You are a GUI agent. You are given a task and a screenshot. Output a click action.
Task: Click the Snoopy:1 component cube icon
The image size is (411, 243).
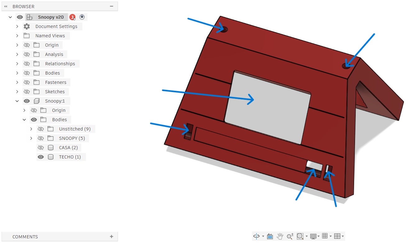[x=36, y=101]
